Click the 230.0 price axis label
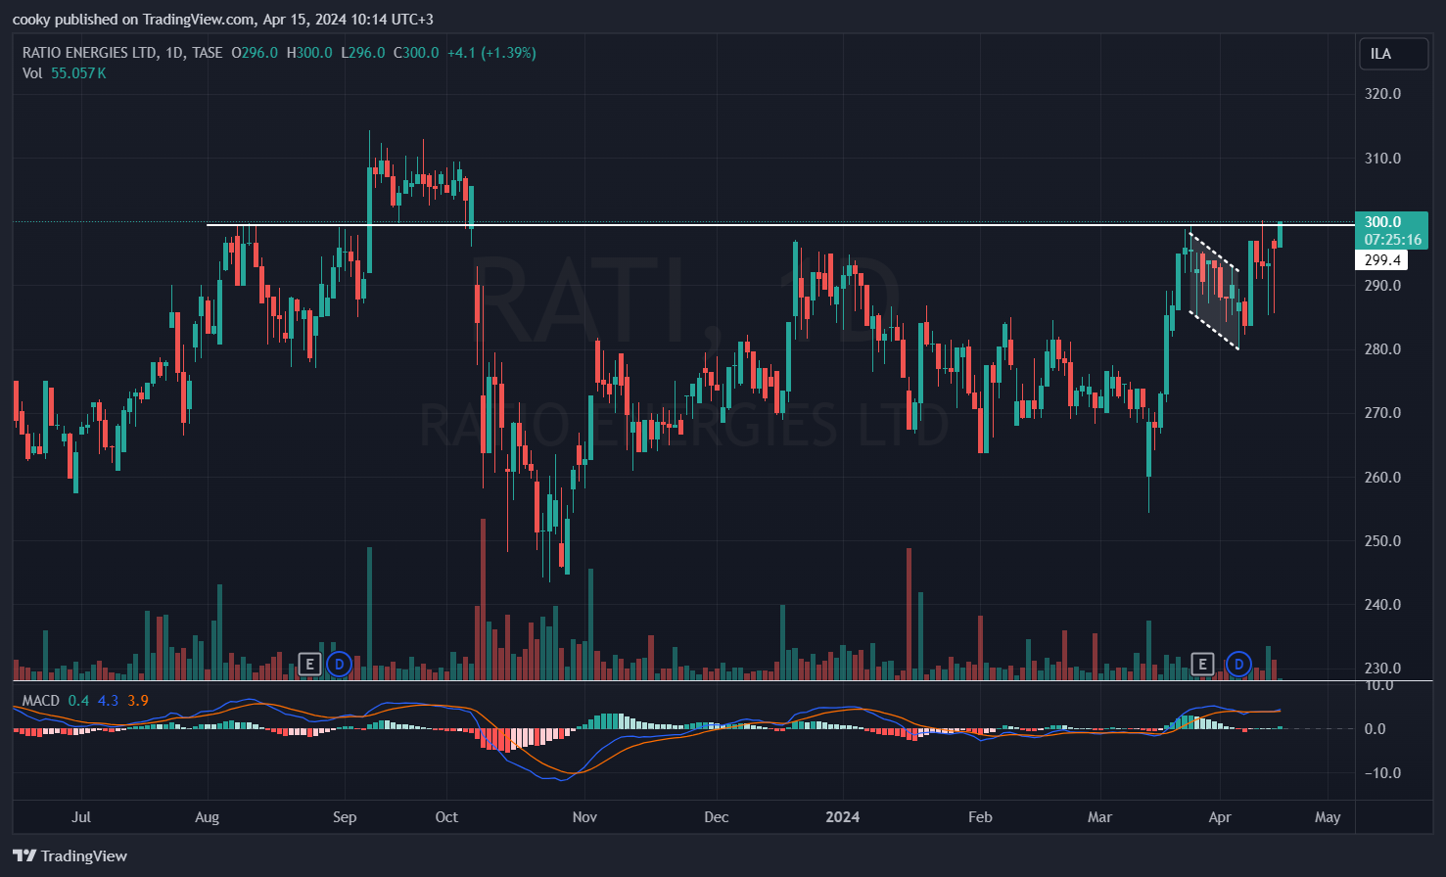Viewport: 1446px width, 877px height. click(1382, 669)
